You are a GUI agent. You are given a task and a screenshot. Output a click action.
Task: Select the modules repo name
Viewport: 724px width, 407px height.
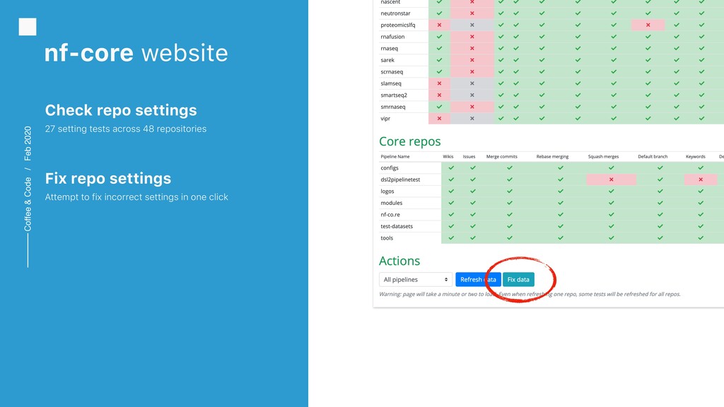point(391,203)
